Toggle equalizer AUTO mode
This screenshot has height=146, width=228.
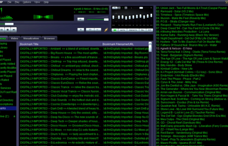tap(122, 30)
